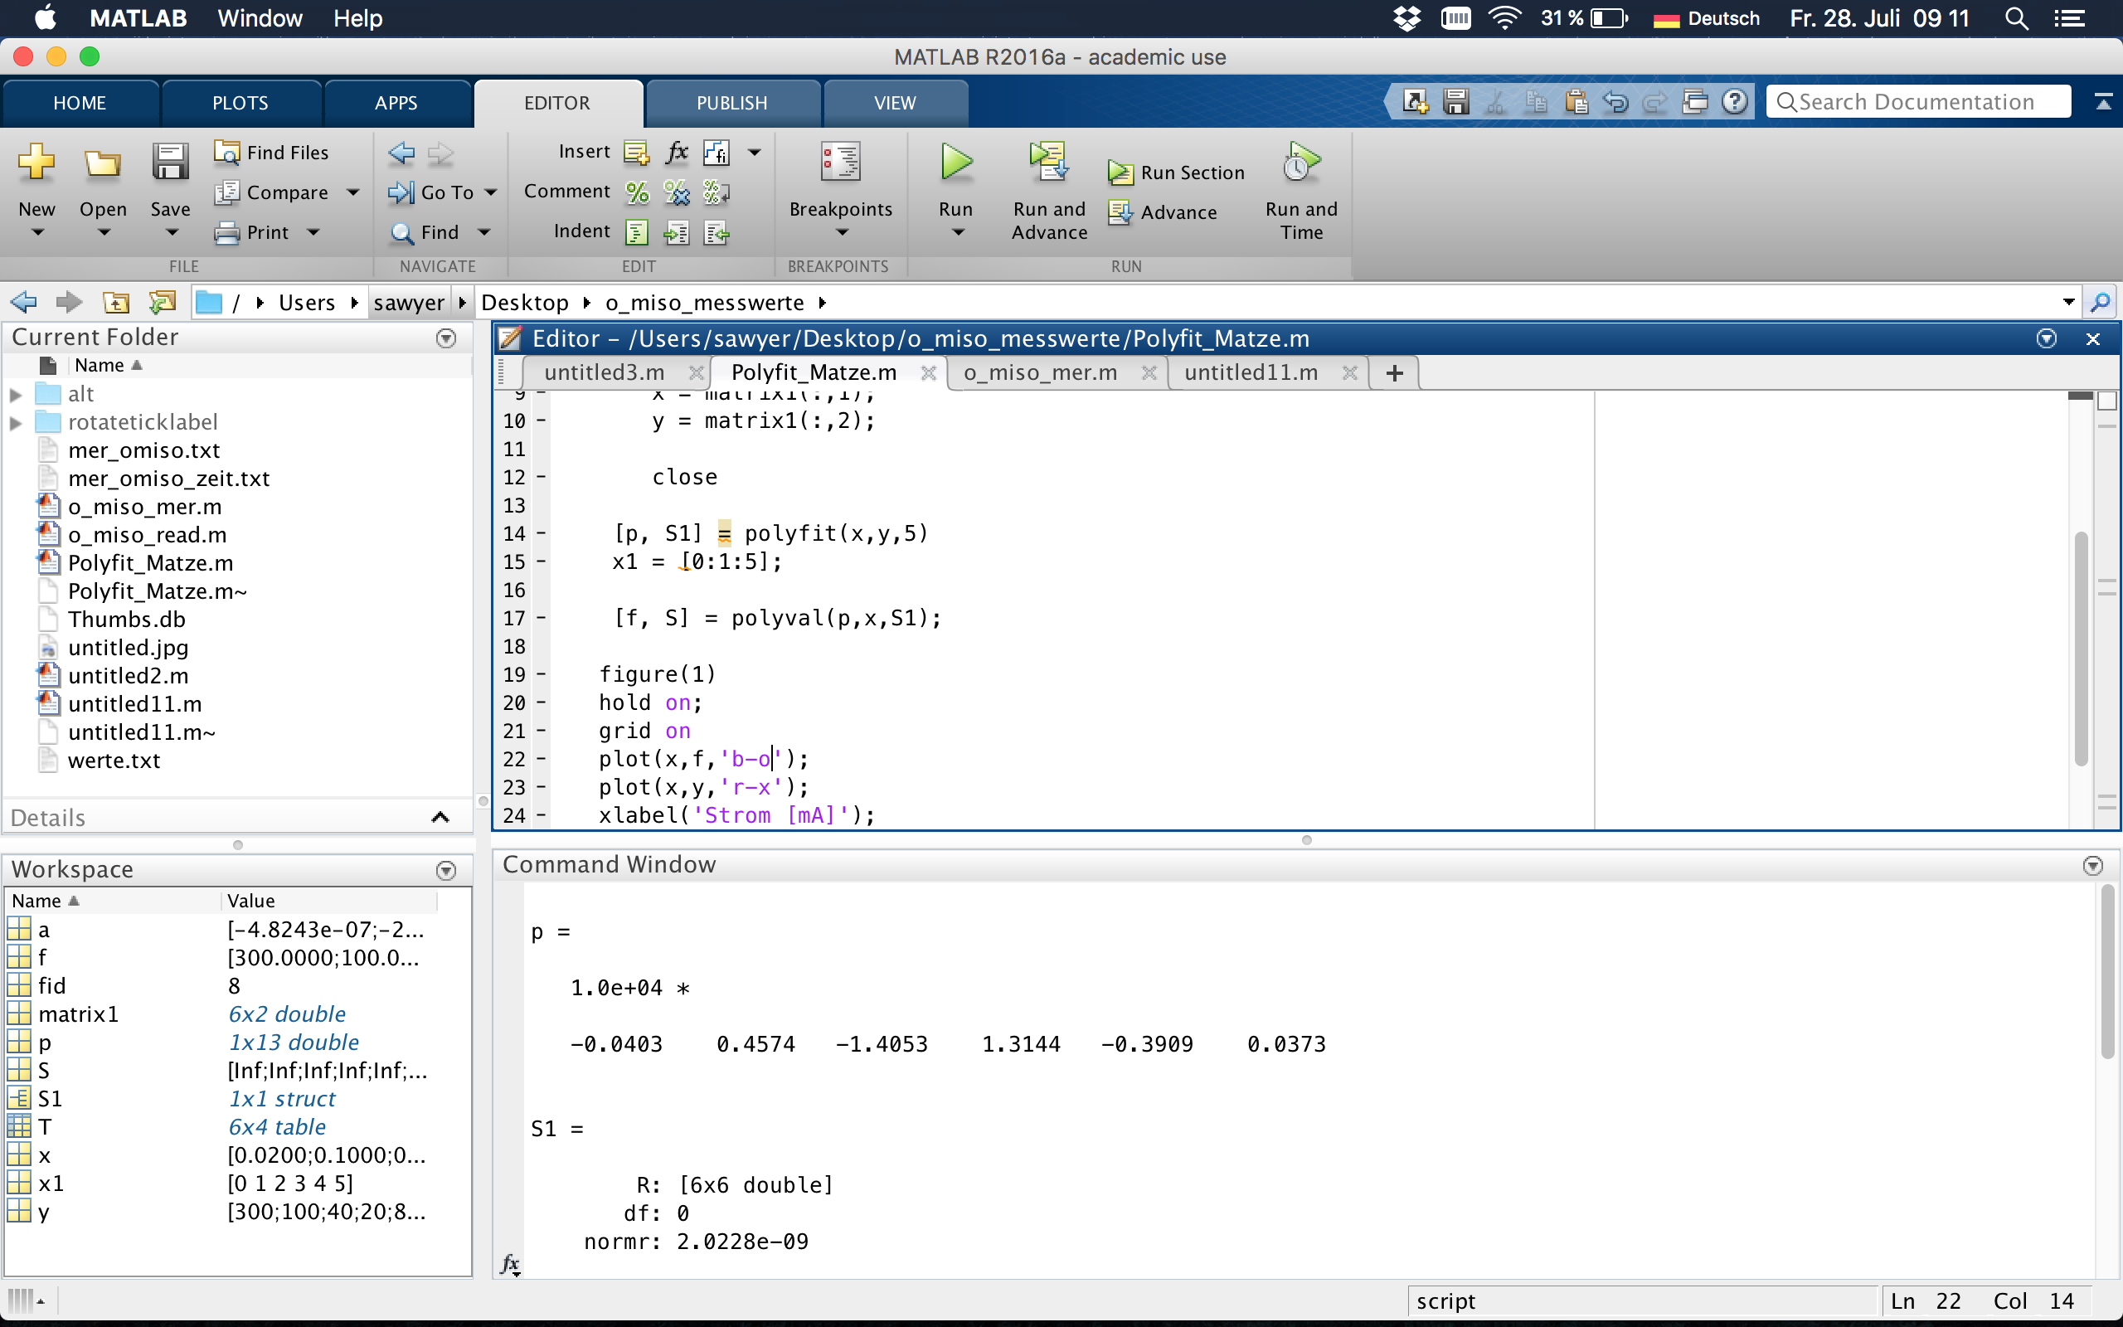
Task: Click the Smart Indent icon
Action: coord(636,232)
